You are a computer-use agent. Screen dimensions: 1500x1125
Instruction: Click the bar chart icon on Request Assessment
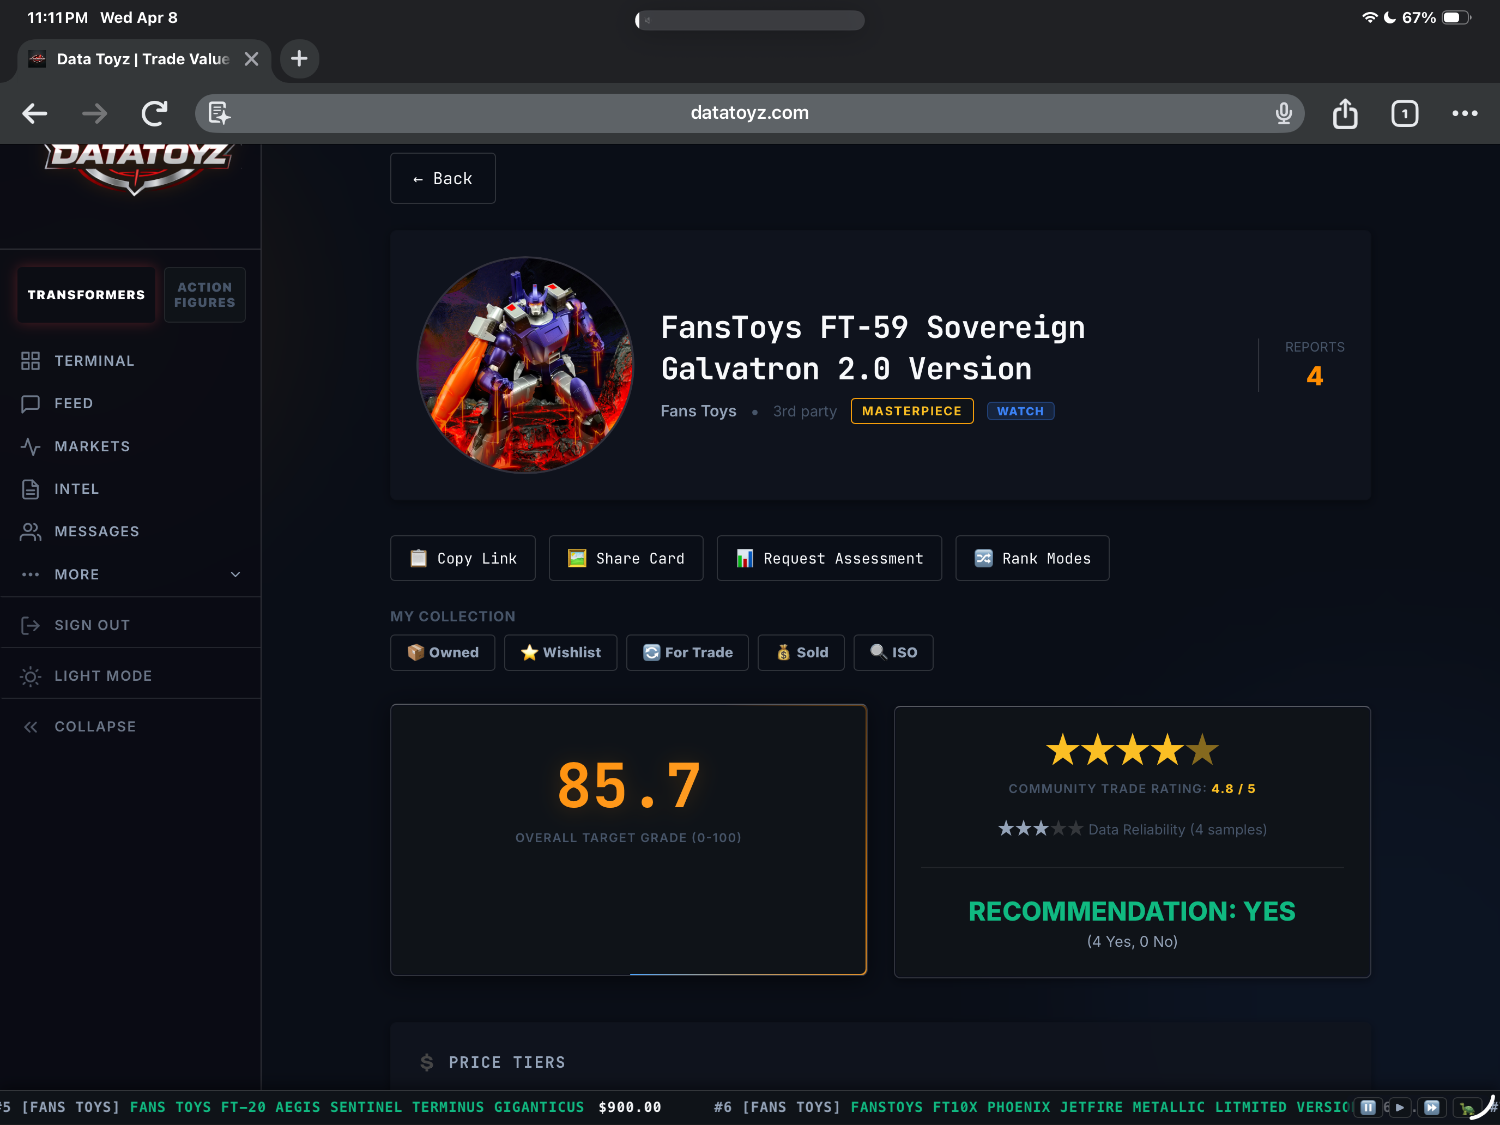(745, 558)
